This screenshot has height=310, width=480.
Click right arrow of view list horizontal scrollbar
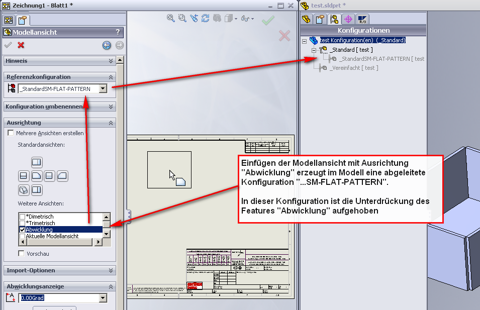99,242
